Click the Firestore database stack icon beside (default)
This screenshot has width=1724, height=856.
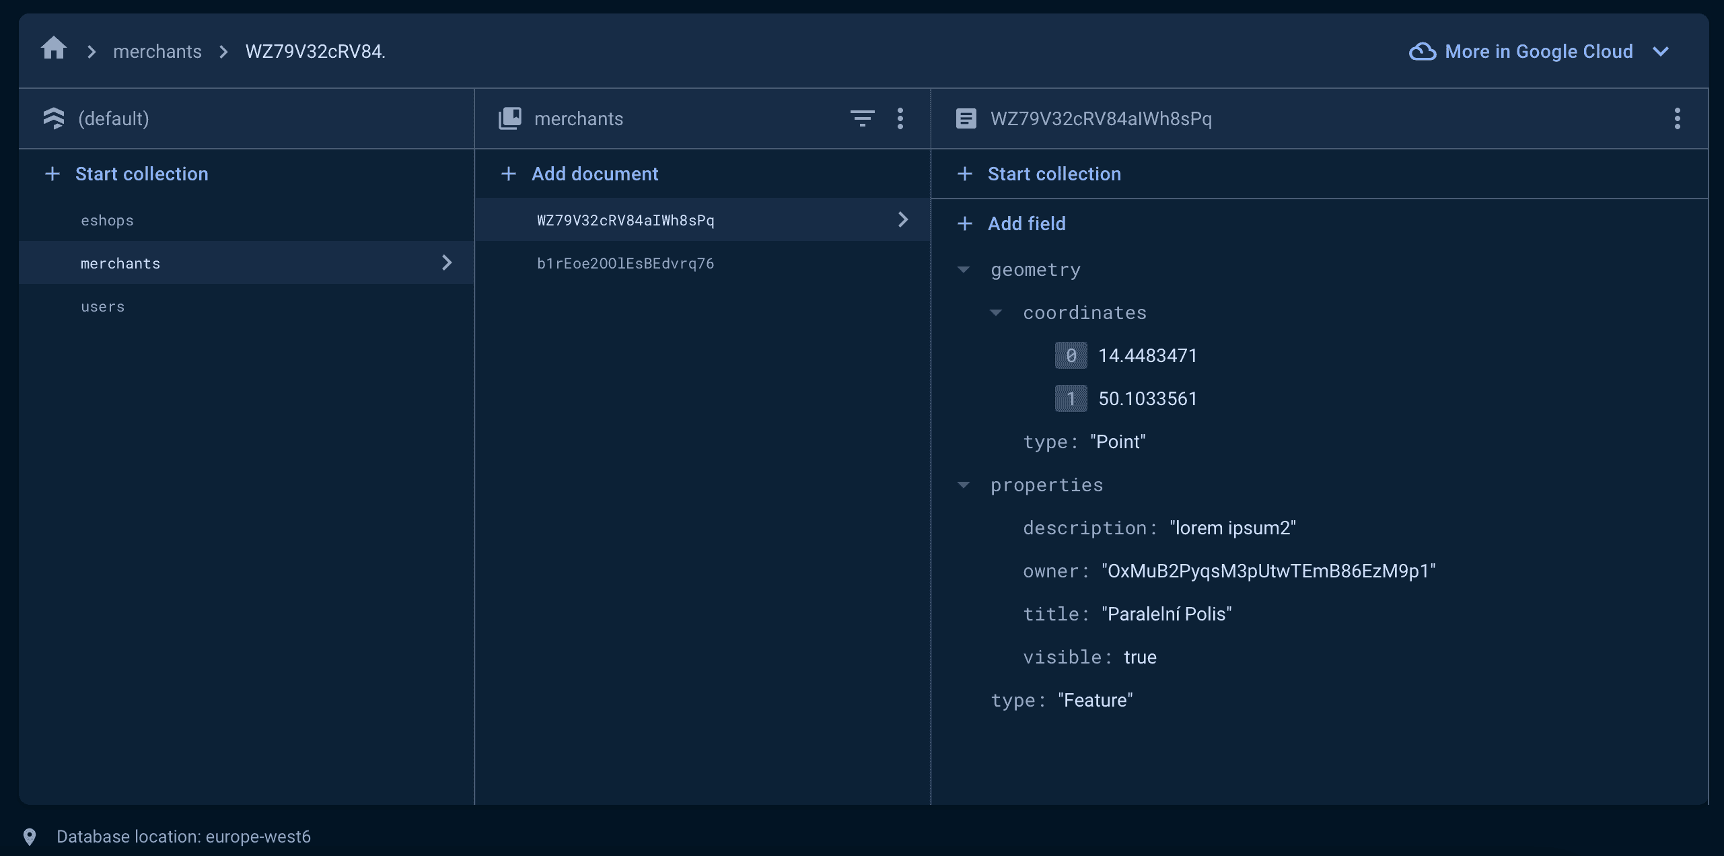coord(54,118)
